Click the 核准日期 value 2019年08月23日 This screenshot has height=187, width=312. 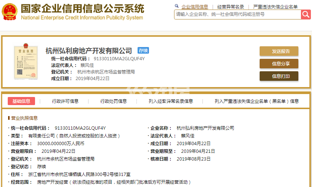tap(194, 159)
